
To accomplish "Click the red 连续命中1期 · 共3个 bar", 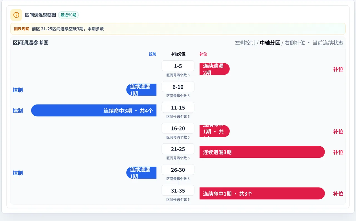I will pos(262,193).
